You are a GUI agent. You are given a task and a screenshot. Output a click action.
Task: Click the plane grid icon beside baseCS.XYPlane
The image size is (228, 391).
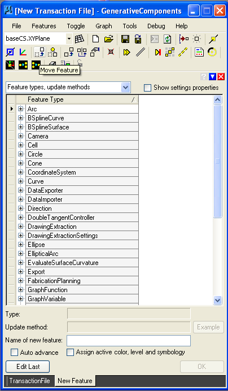click(80, 38)
